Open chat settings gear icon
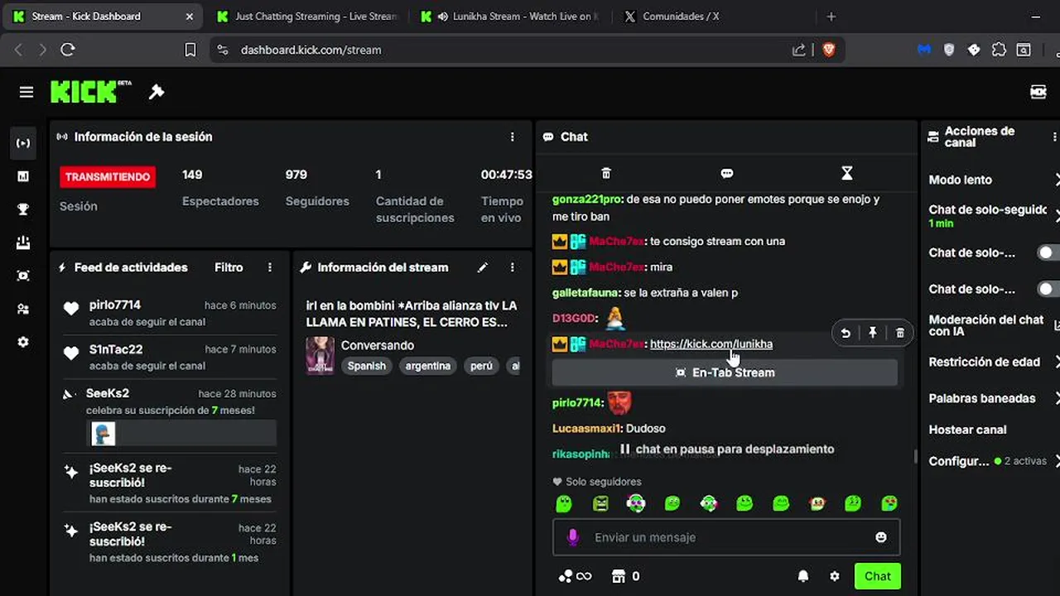 pos(835,576)
